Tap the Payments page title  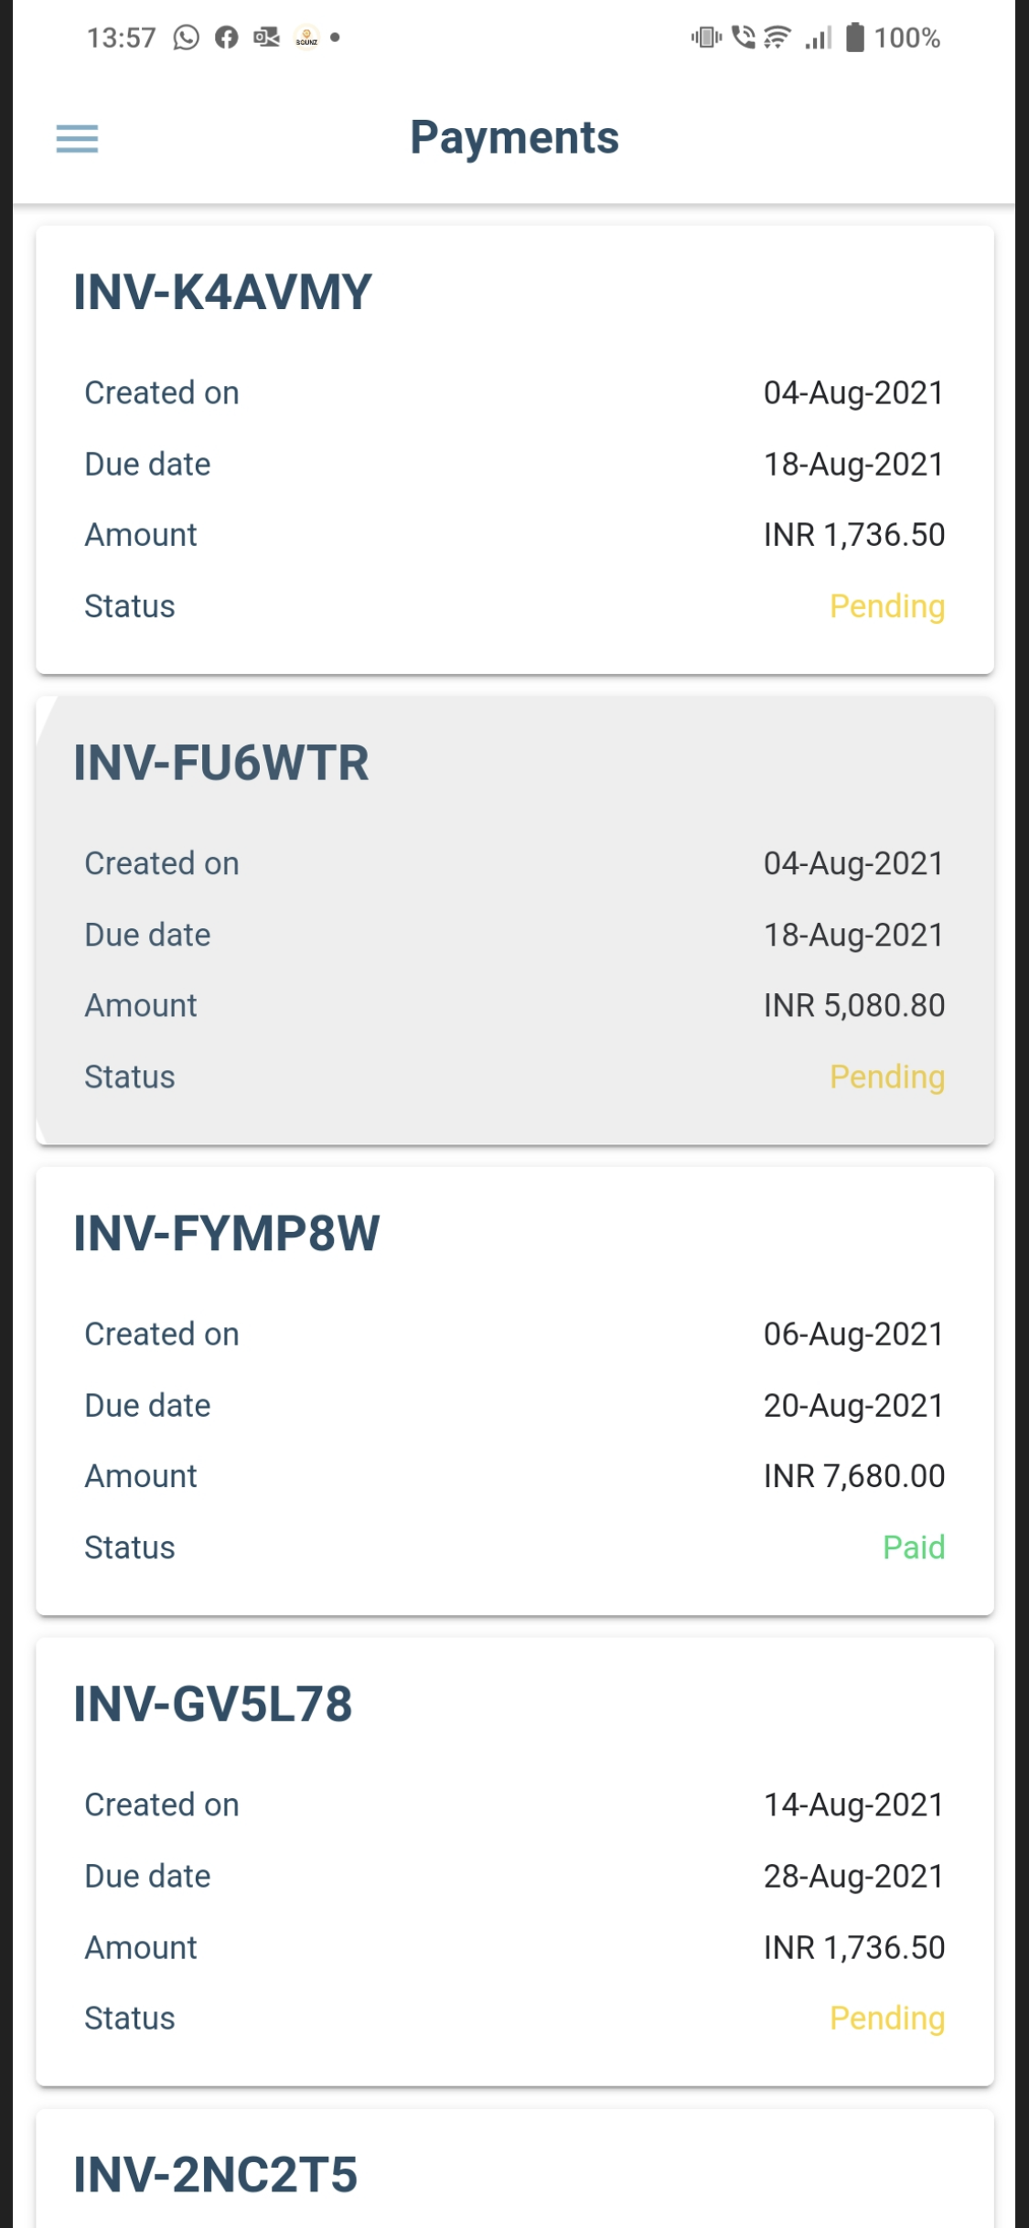pyautogui.click(x=514, y=138)
